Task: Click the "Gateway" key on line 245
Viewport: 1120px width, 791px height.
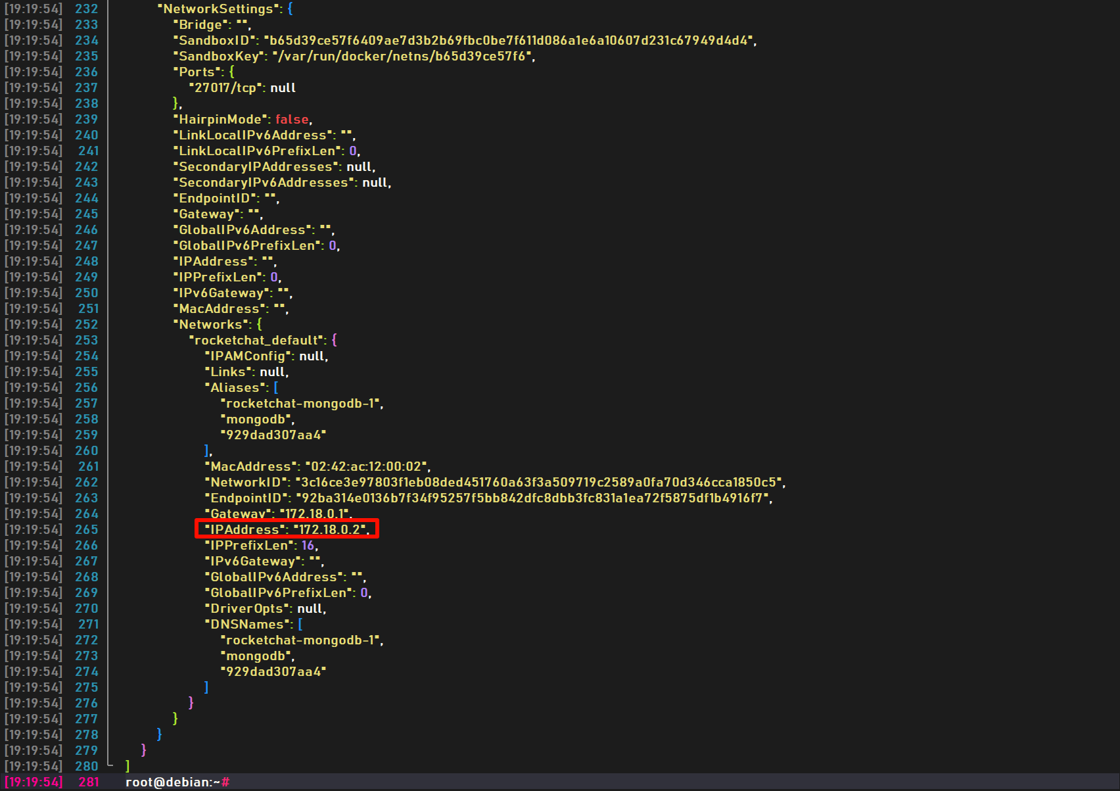Action: click(x=206, y=214)
